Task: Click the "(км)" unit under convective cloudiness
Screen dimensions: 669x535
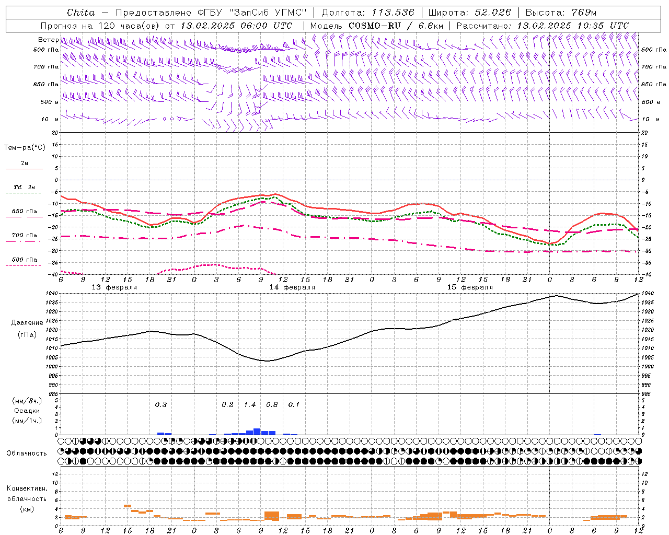Action: click(27, 508)
